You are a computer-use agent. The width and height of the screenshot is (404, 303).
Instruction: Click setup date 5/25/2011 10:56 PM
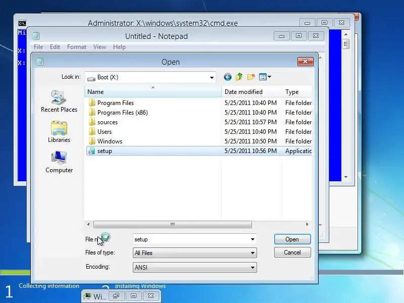click(250, 151)
